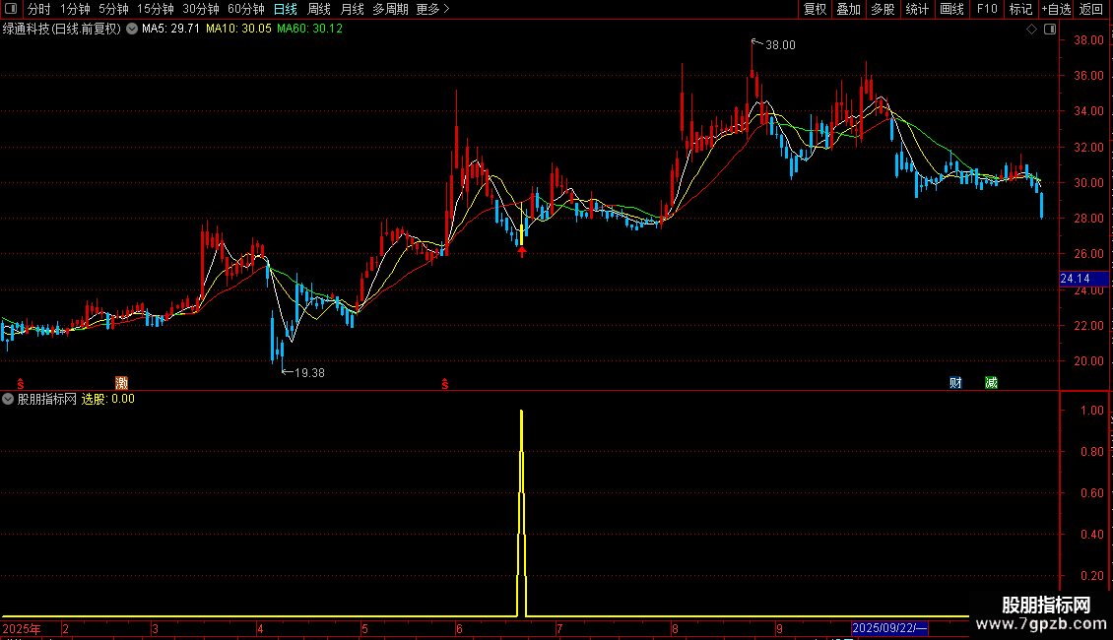Open 多周期 multi-period view
Viewport: 1113px width, 640px height.
coord(390,9)
